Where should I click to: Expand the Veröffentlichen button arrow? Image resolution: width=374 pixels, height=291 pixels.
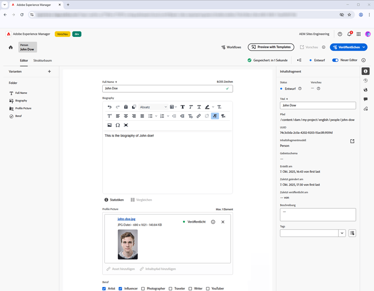pos(364,47)
